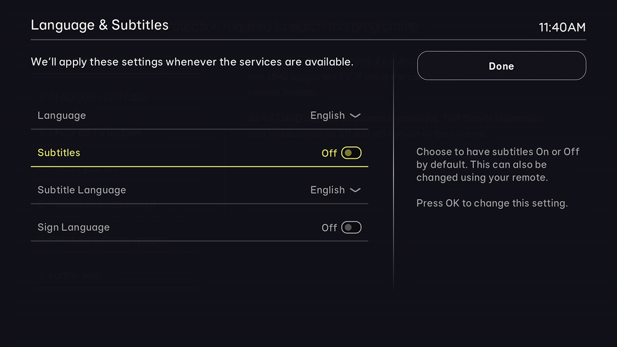Toggle the Sign Language switch
This screenshot has height=347, width=617.
coord(352,227)
